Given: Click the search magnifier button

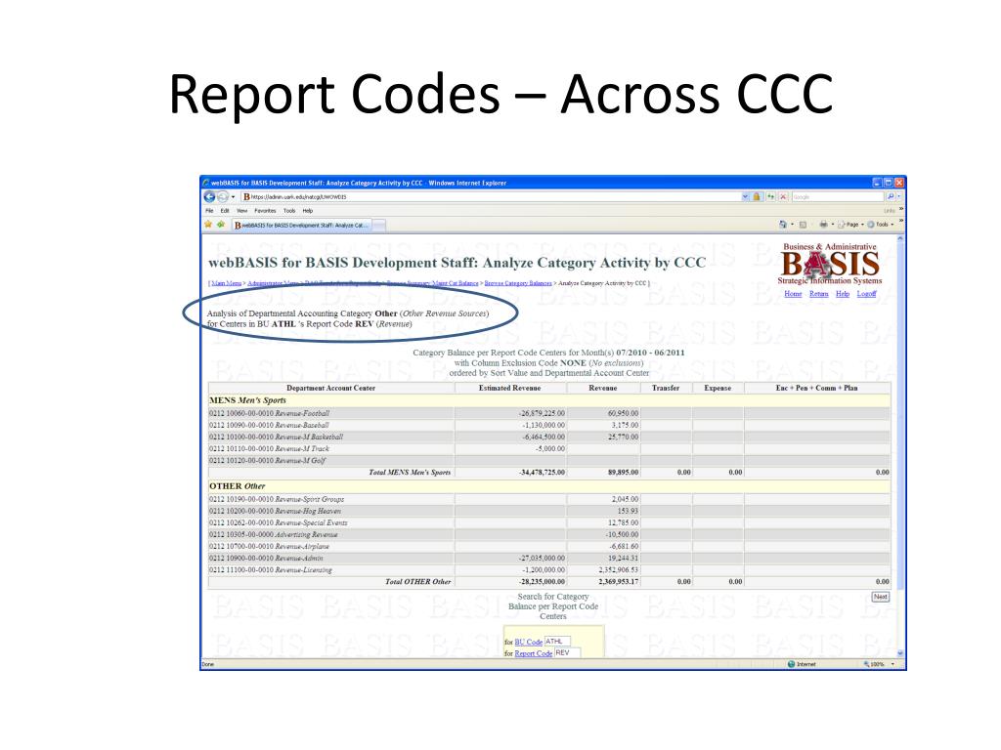Looking at the screenshot, I should pos(891,197).
